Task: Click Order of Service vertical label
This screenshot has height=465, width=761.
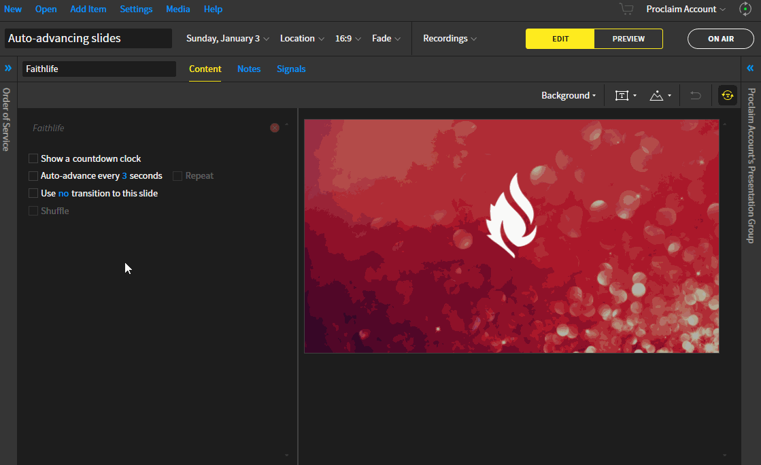Action: coord(6,120)
